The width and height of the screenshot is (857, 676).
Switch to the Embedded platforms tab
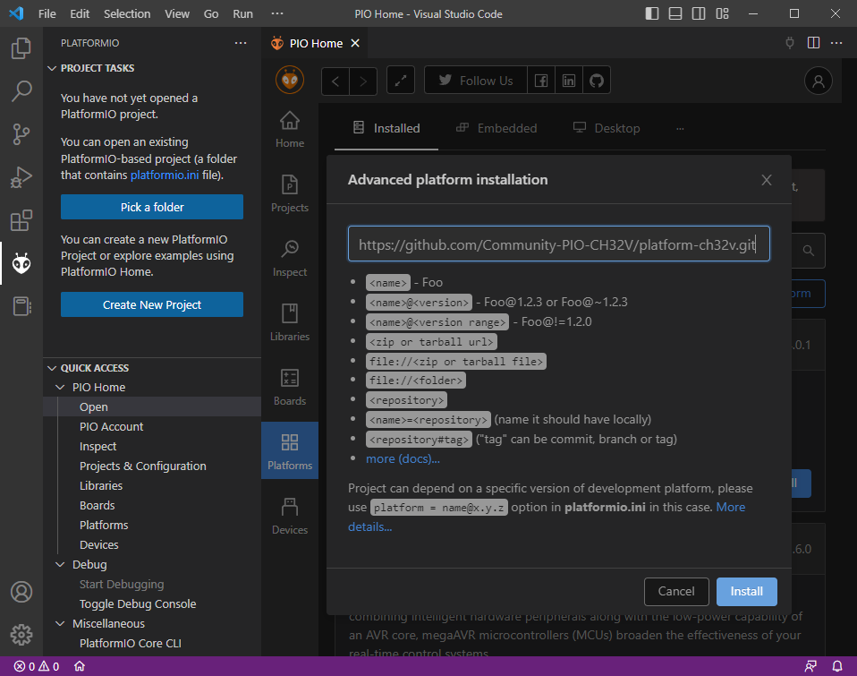pyautogui.click(x=496, y=128)
